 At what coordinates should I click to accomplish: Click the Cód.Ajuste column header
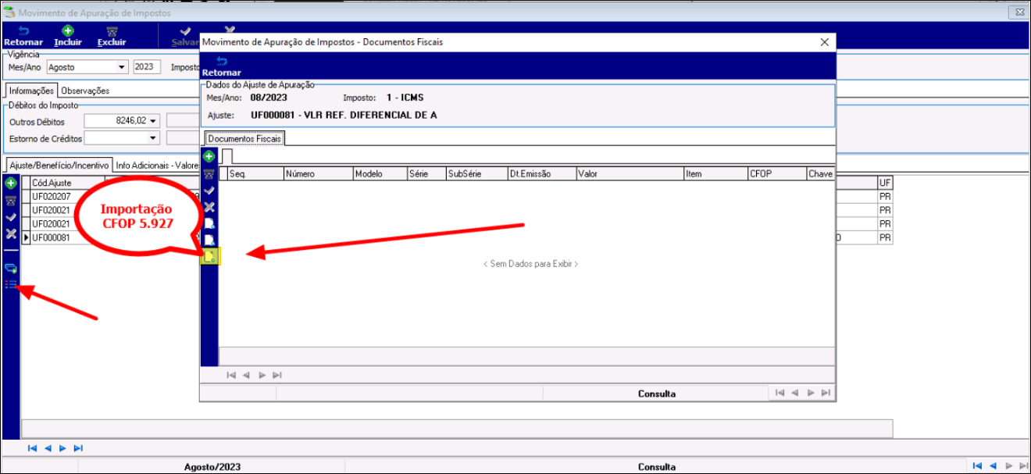pyautogui.click(x=66, y=183)
